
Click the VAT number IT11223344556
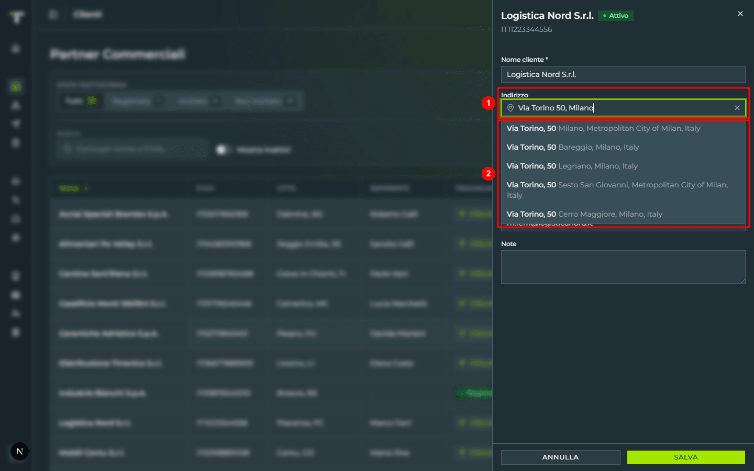[x=526, y=29]
